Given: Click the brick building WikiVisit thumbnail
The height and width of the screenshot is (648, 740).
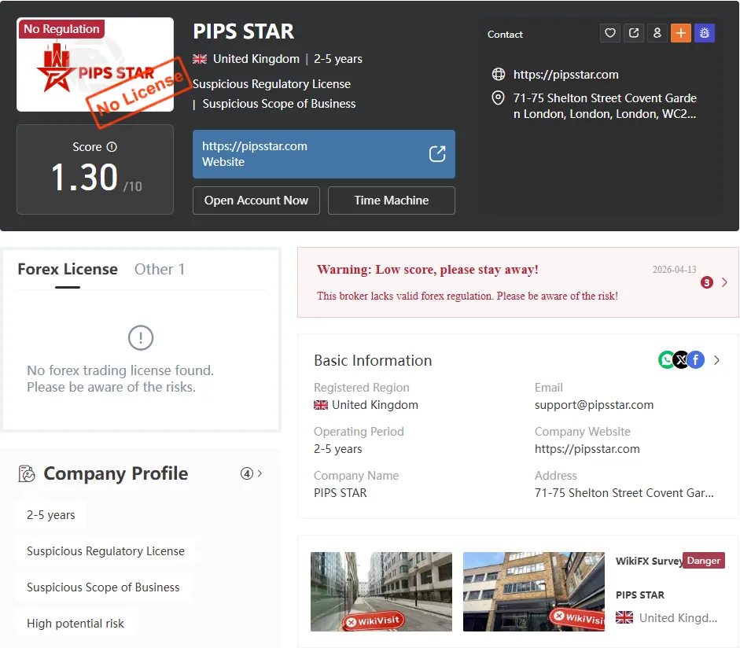Looking at the screenshot, I should 534,592.
